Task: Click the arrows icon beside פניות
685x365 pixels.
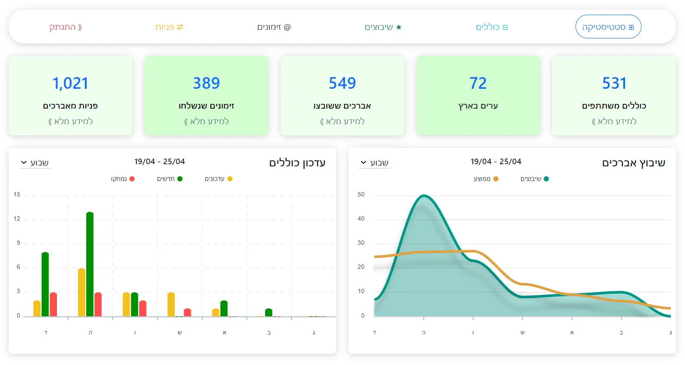Action: (180, 27)
